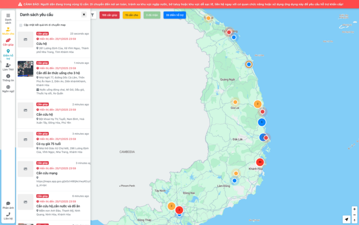This screenshot has height=225, width=359.
Task: Open Ngôn ngữ language globe
Action: 8,87
